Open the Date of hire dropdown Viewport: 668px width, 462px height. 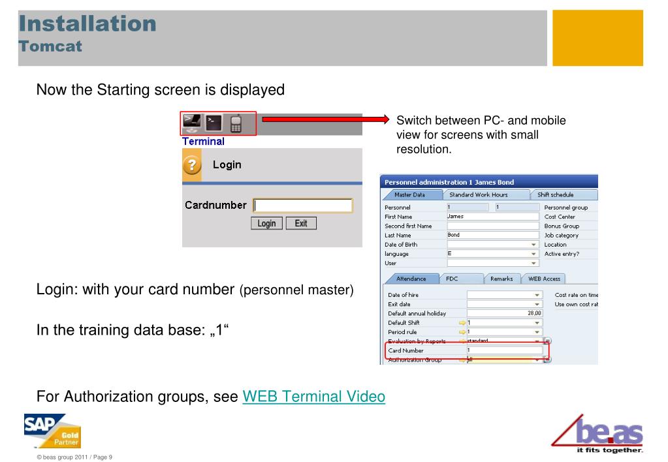click(537, 295)
